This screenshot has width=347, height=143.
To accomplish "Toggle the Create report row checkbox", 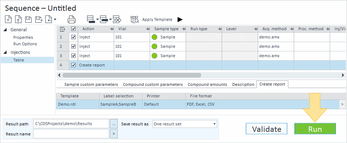I will 73,65.
